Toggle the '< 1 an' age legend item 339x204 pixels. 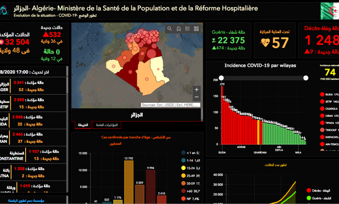click(x=190, y=153)
